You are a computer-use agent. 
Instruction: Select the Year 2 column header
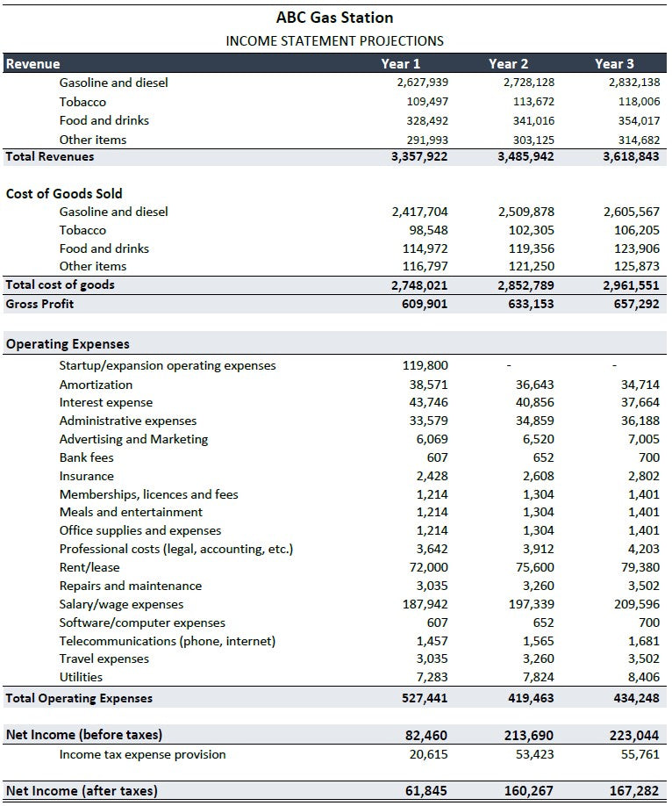click(508, 63)
